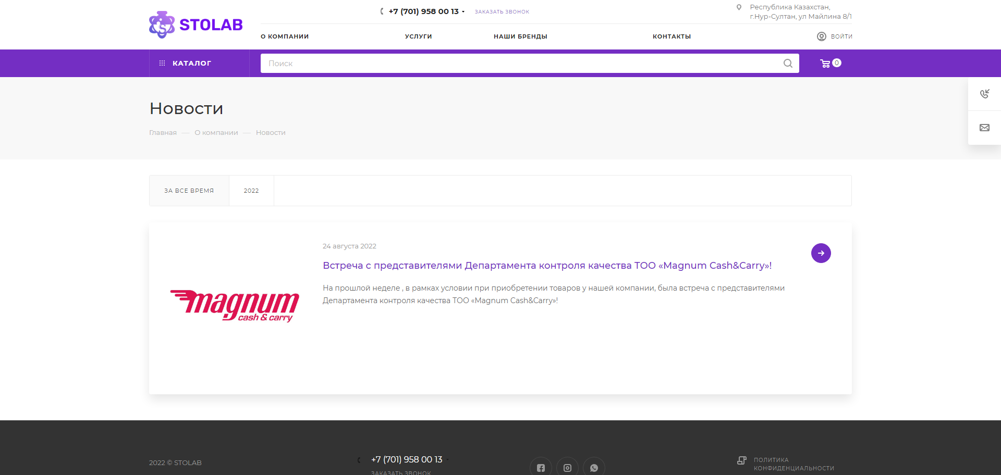Open ПОЛИТИКА КОНФИДЕНЦИАЛЬНОСТИ link

pyautogui.click(x=794, y=464)
